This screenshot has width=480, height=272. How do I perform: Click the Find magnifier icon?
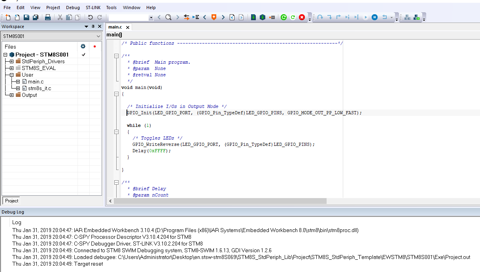[x=168, y=17]
